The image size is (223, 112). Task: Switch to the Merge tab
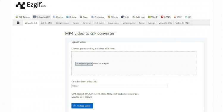[152, 23]
